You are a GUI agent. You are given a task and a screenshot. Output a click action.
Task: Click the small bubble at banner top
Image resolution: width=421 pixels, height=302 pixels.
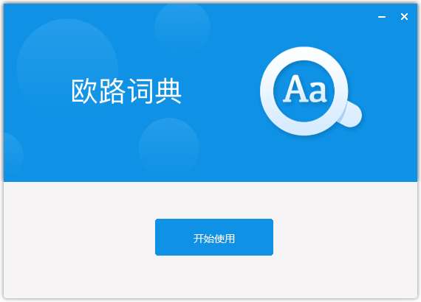point(182,24)
